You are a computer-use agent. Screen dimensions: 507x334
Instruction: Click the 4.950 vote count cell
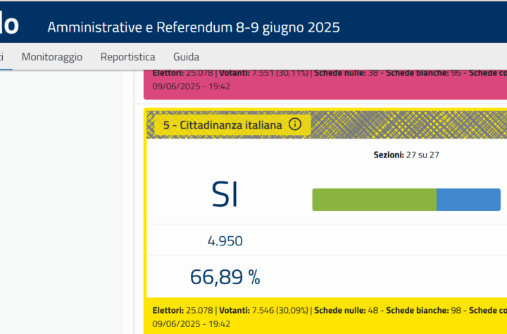[225, 241]
